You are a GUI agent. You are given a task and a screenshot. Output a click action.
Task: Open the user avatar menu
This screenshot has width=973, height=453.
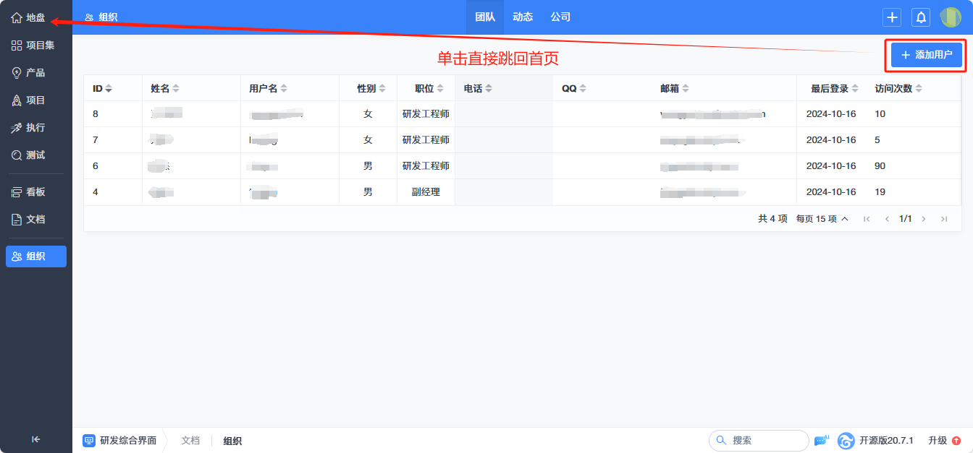(x=950, y=17)
